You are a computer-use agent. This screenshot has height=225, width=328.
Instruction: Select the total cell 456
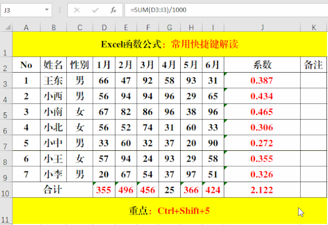pos(148,190)
